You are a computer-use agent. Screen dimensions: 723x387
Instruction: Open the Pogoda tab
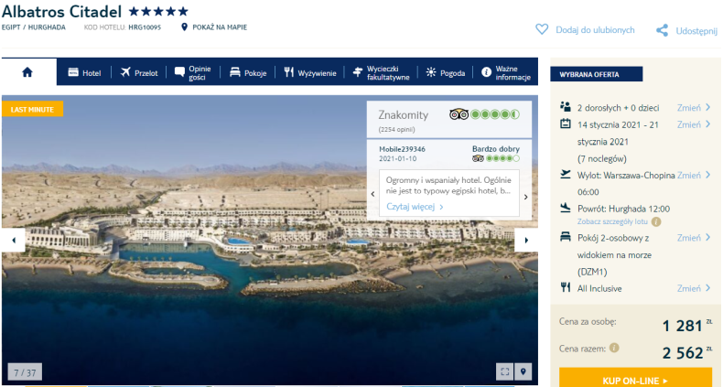tap(446, 72)
